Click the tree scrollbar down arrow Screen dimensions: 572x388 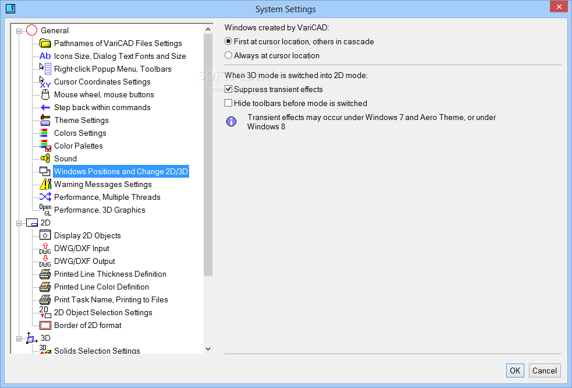208,349
